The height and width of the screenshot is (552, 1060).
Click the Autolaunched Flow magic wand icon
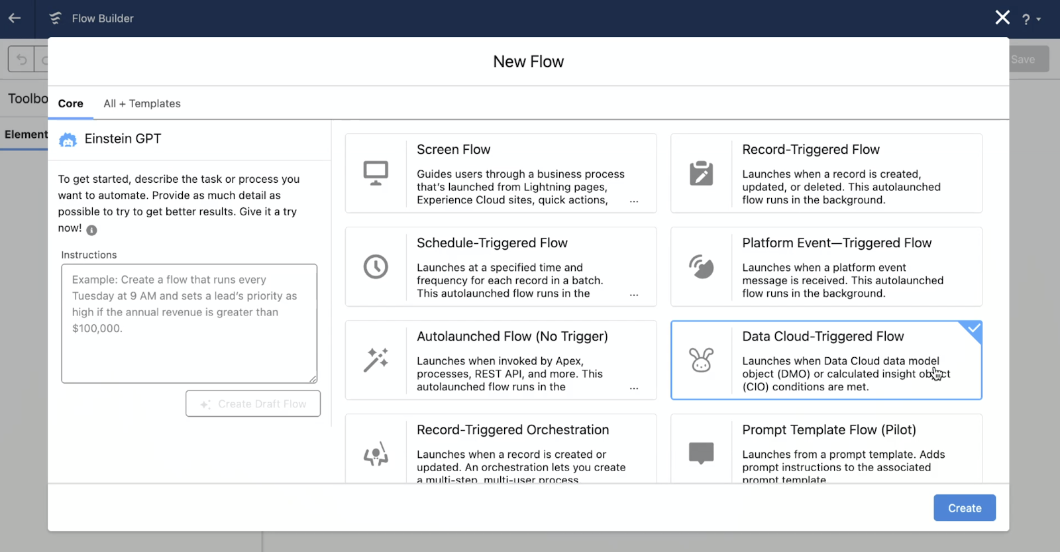tap(376, 360)
